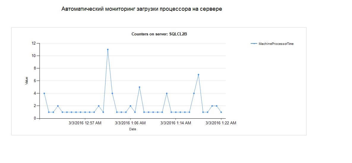This screenshot has width=352, height=163.
Task: Select the first data point on the line
Action: tap(44, 93)
